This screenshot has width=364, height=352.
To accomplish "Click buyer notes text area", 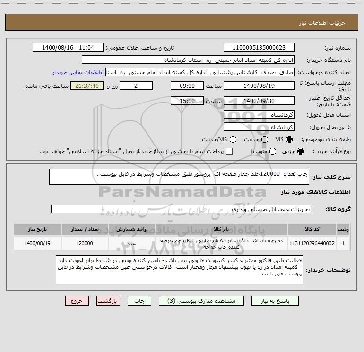I will point(179,270).
